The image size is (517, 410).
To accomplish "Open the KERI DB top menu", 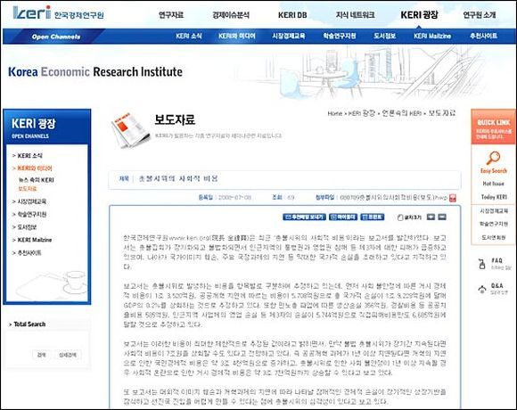I will pos(292,15).
